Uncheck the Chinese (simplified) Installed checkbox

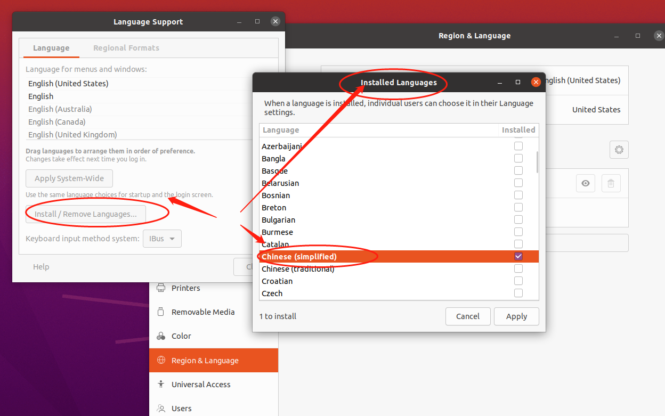pos(518,256)
